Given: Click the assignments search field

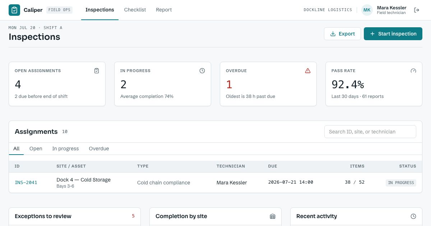Looking at the screenshot, I should [x=370, y=132].
